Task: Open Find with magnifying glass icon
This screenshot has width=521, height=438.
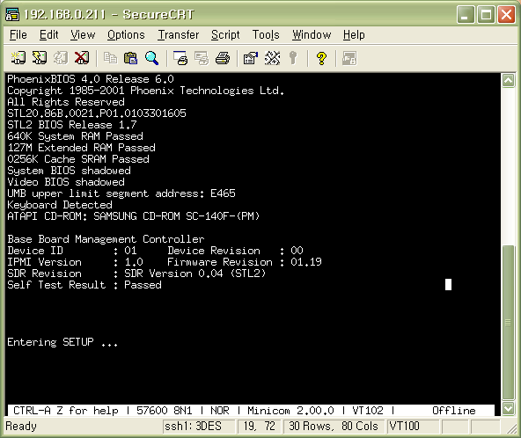Action: [x=152, y=58]
